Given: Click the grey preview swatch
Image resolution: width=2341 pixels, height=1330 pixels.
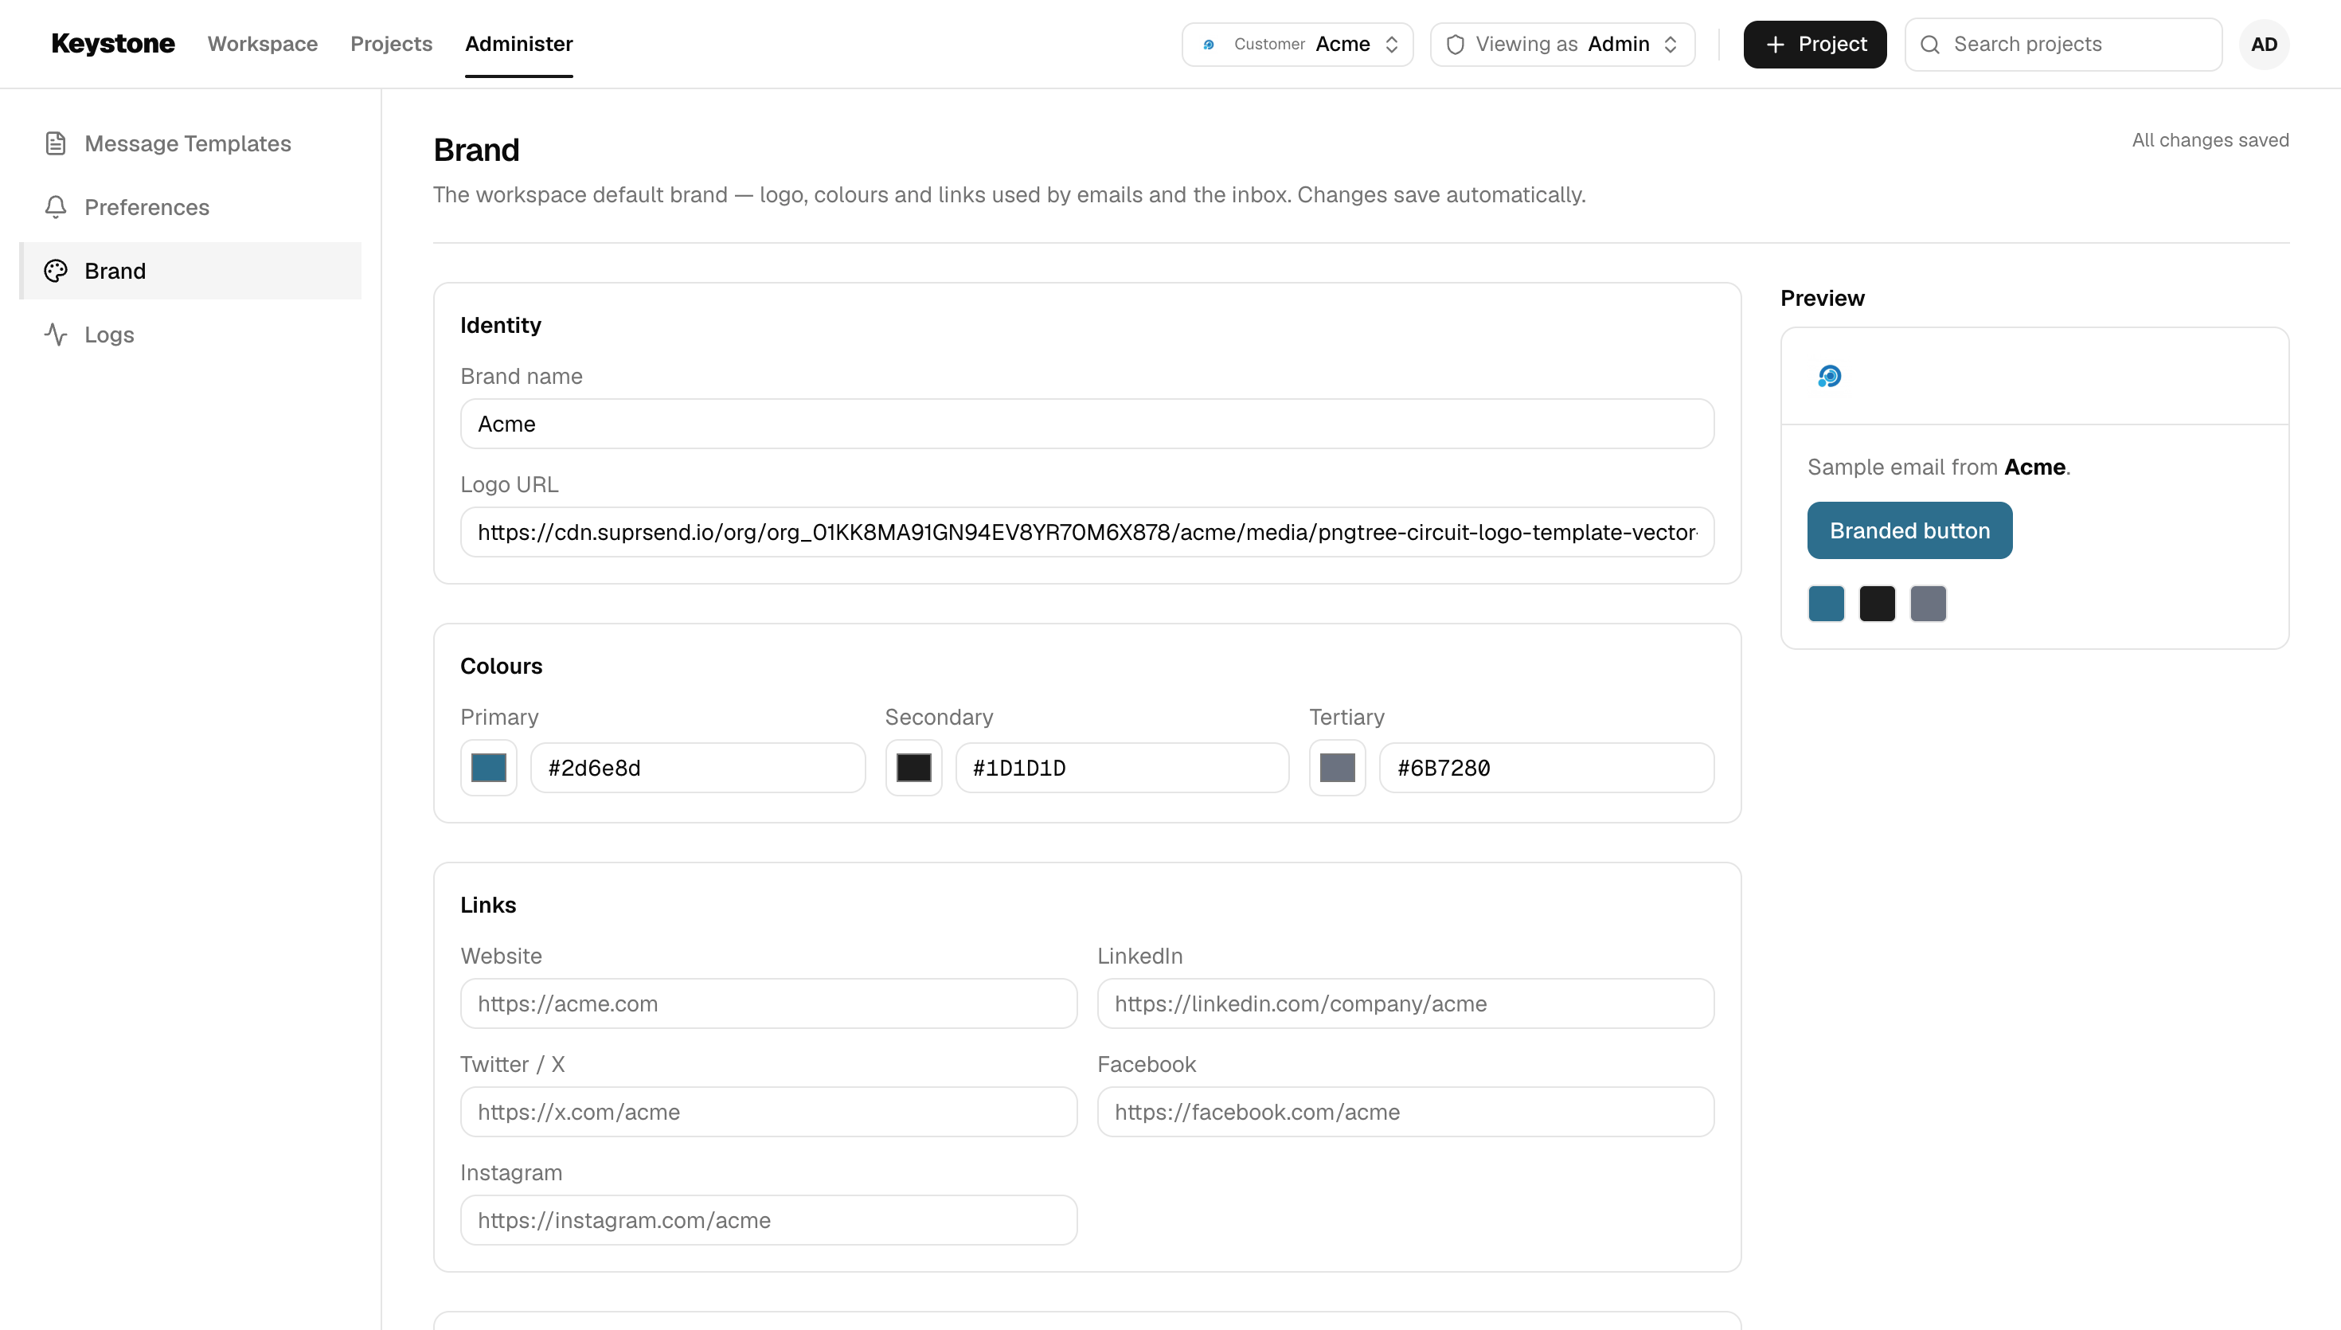Looking at the screenshot, I should [x=1929, y=603].
